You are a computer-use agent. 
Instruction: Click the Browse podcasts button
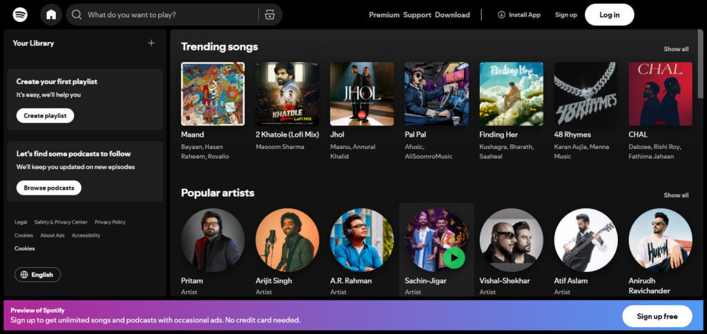pyautogui.click(x=49, y=188)
